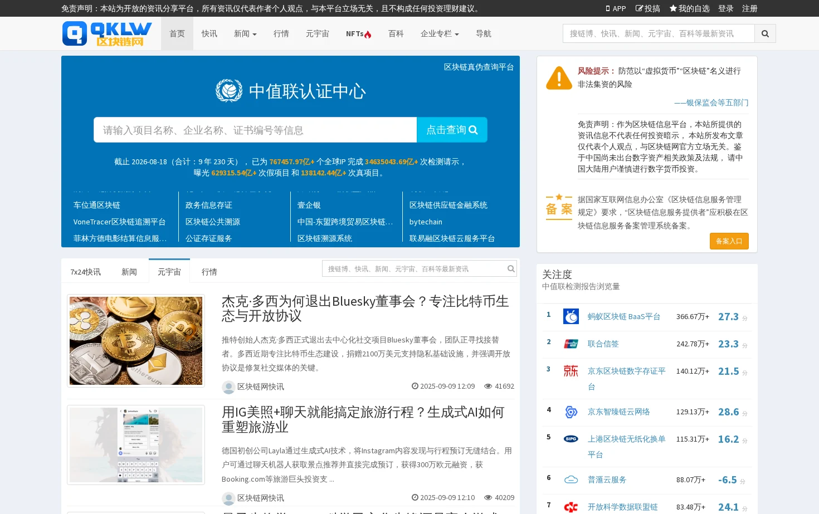This screenshot has width=819, height=514.
Task: Open the 百科 nav item
Action: click(396, 33)
